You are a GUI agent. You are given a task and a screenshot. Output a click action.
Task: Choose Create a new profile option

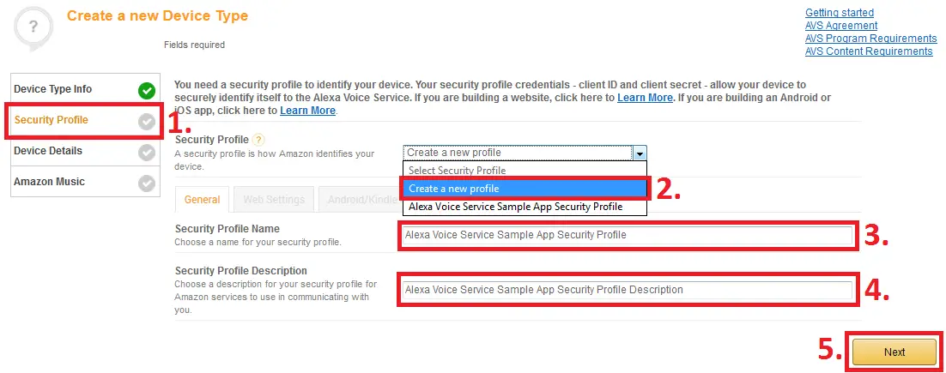(525, 189)
